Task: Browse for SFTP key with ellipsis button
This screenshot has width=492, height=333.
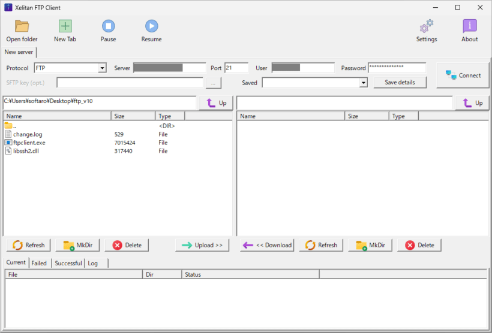Action: pos(214,83)
